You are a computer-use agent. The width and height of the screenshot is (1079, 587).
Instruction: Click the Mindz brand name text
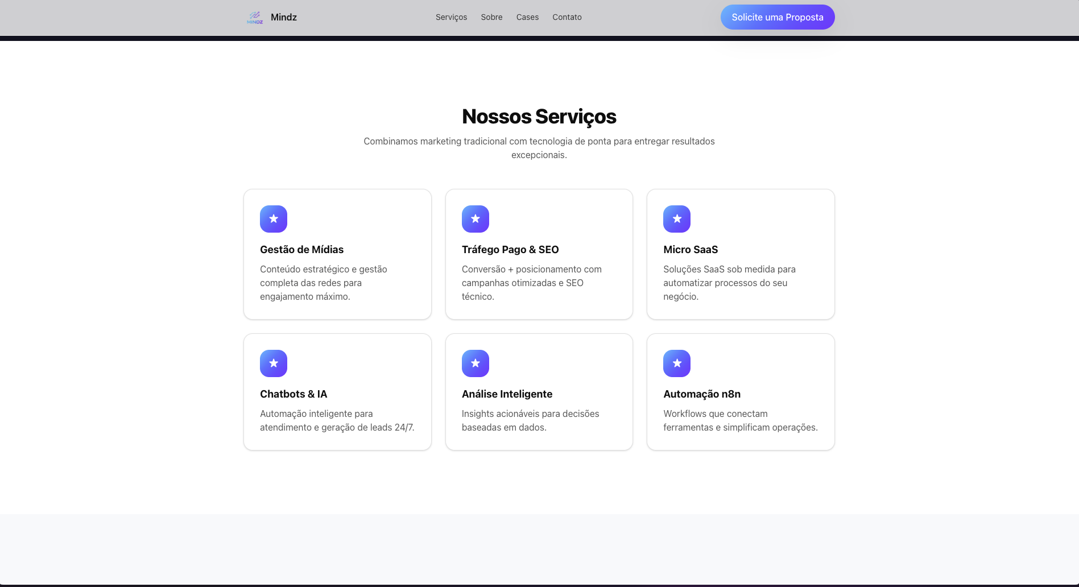point(284,17)
